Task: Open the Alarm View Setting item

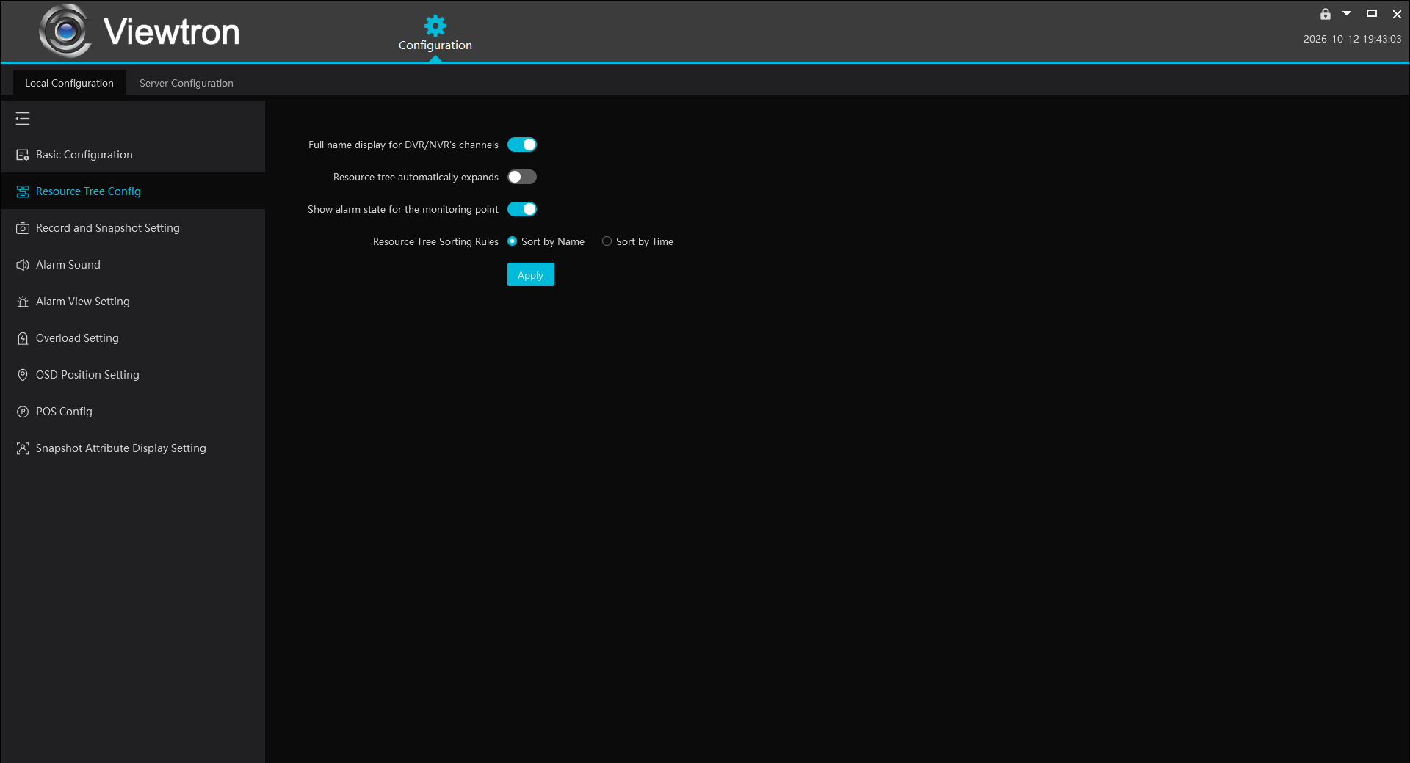Action: tap(133, 302)
